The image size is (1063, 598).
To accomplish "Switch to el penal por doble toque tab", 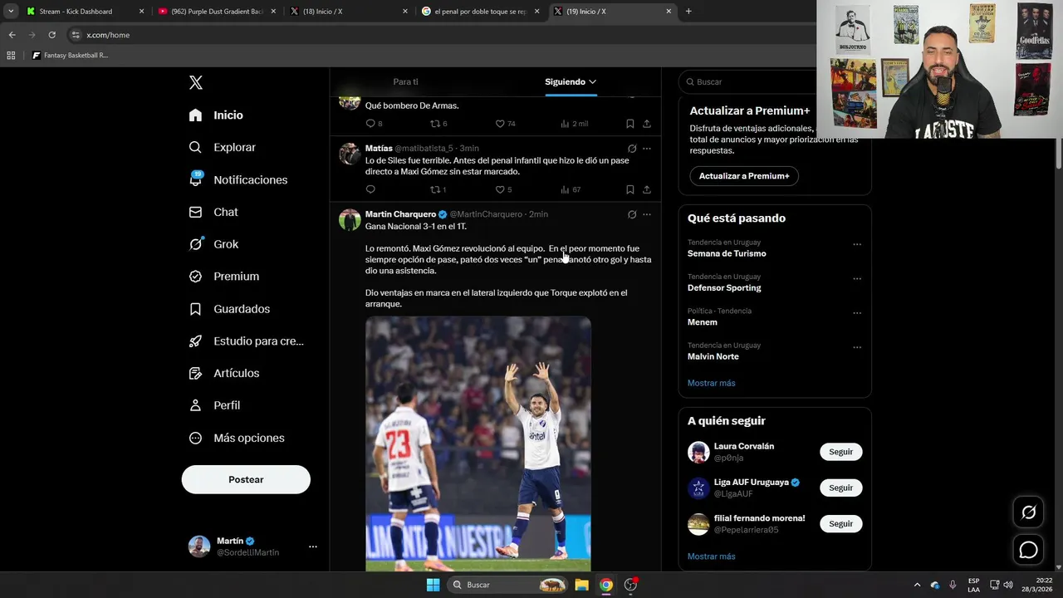I will pos(481,12).
